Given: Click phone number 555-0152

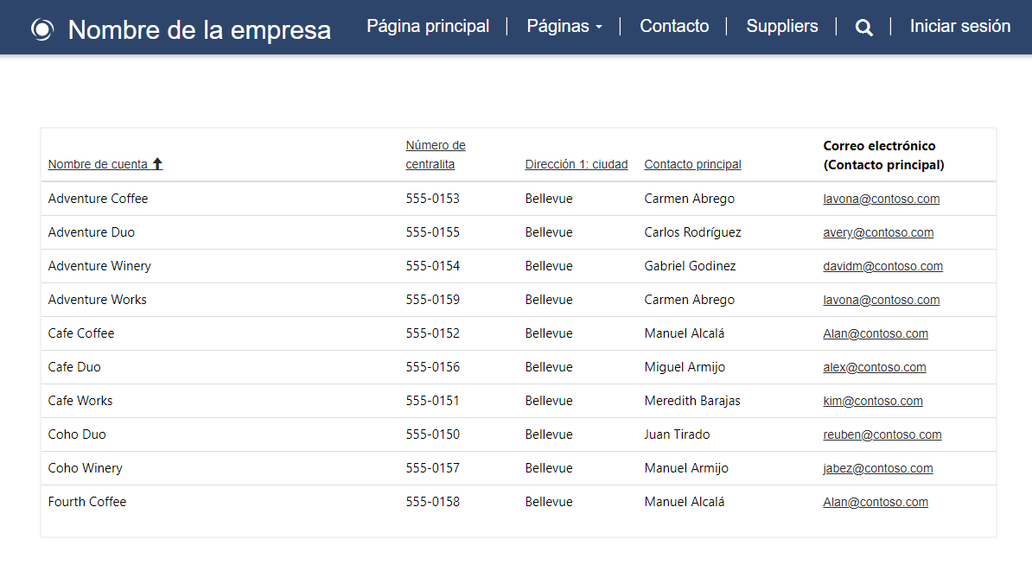Looking at the screenshot, I should tap(432, 333).
